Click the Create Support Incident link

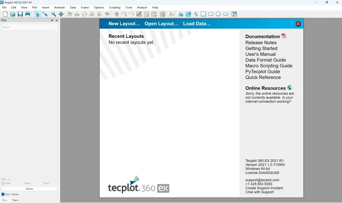[264, 188]
